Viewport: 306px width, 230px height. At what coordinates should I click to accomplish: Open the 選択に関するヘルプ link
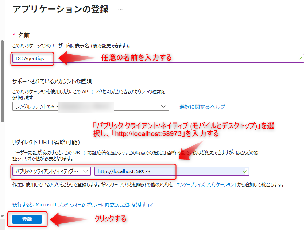click(x=202, y=107)
